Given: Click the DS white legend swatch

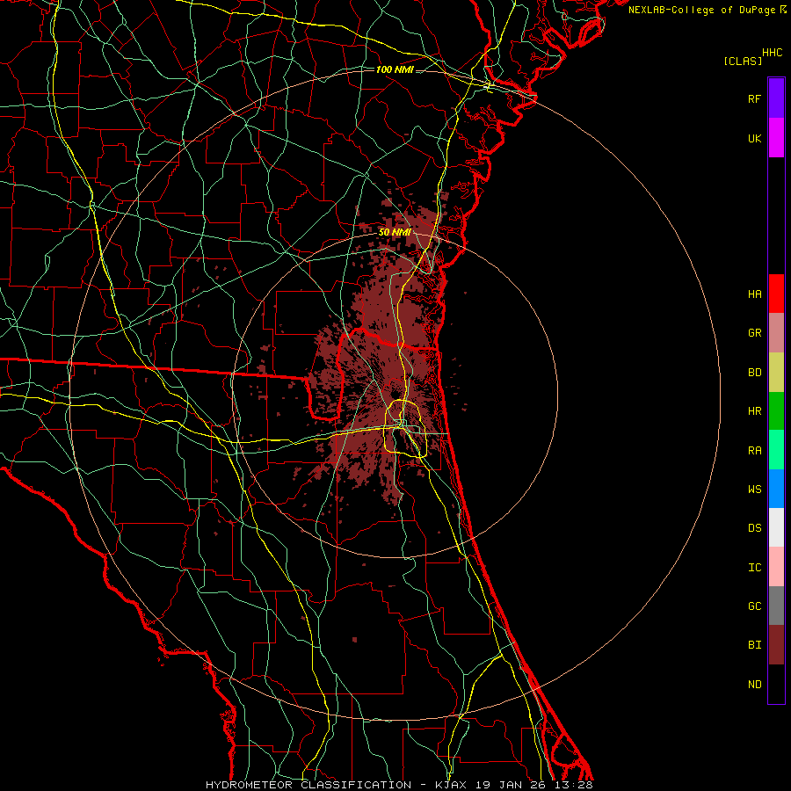Looking at the screenshot, I should click(776, 527).
